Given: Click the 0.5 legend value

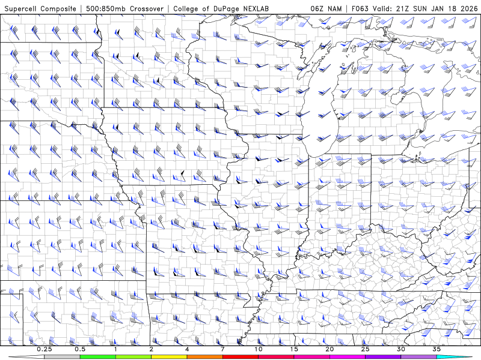Looking at the screenshot, I should coord(80,349).
